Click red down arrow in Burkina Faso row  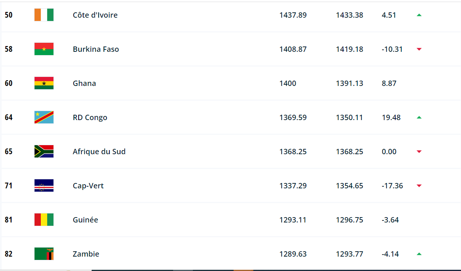pos(419,49)
